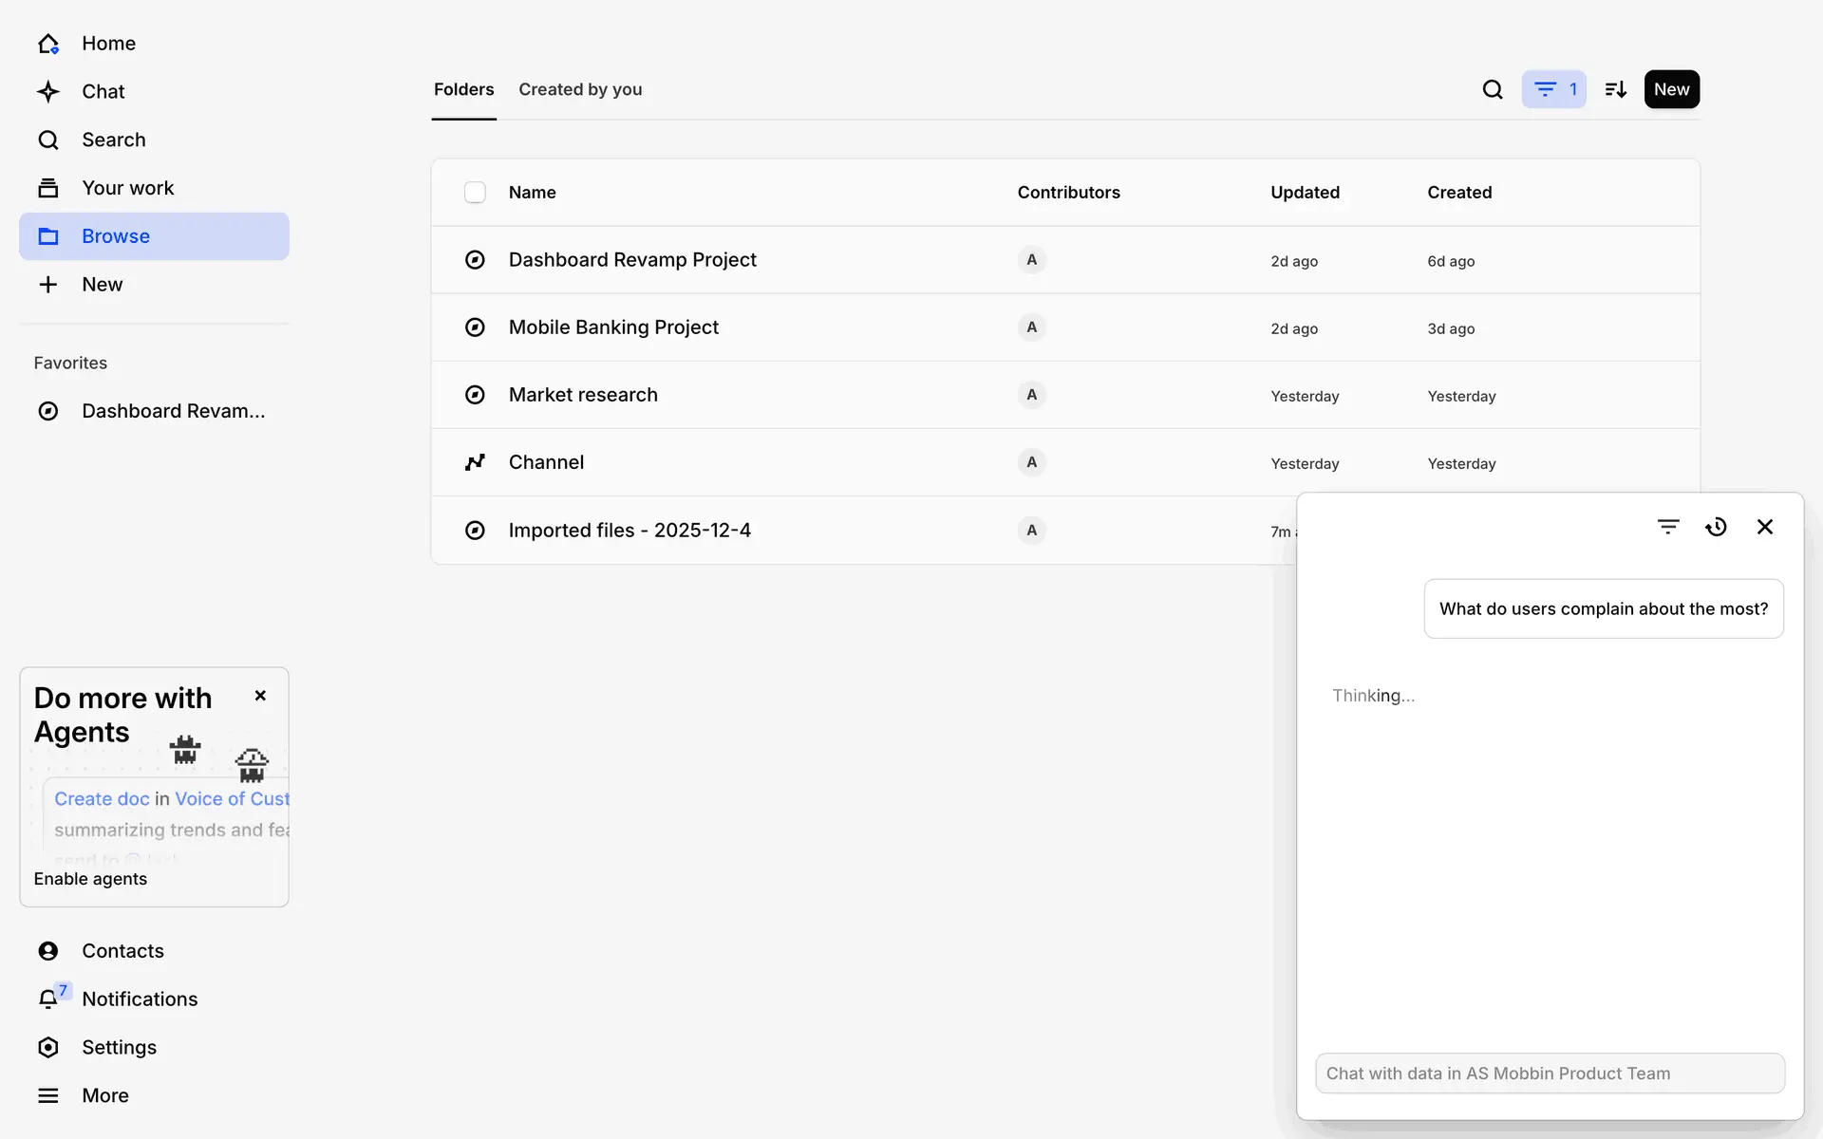The width and height of the screenshot is (1823, 1139).
Task: Switch to the Created by you tab
Action: tap(580, 89)
